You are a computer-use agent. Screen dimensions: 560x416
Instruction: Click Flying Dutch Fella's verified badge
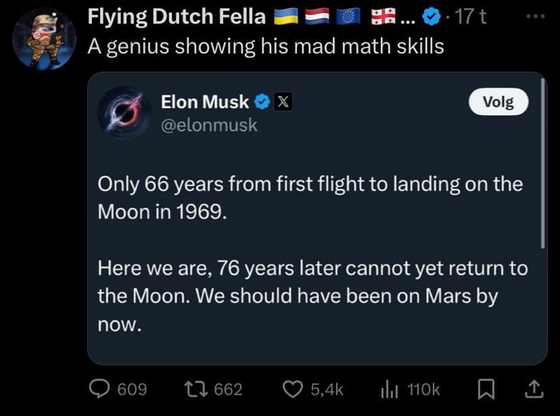click(x=431, y=17)
